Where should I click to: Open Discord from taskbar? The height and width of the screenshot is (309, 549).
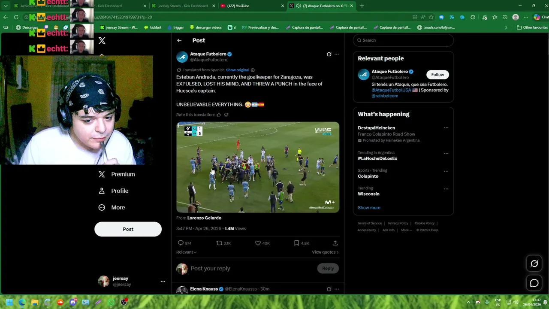pos(73,302)
